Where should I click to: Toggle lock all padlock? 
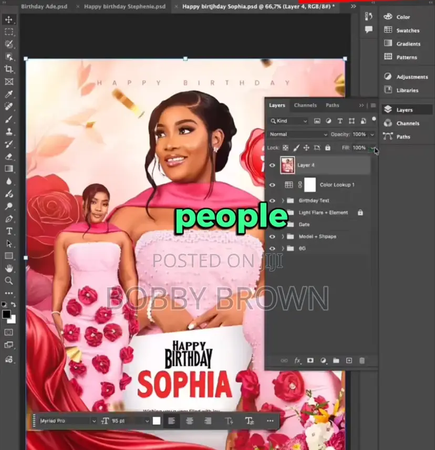(328, 148)
